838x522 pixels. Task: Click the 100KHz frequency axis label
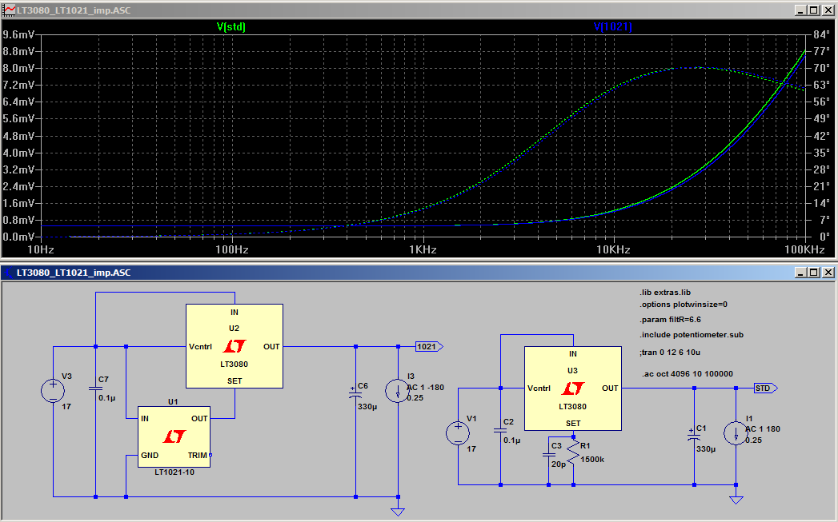click(x=805, y=249)
